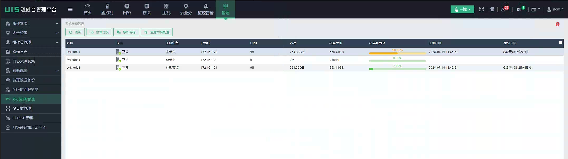This screenshot has height=159, width=568.
Task: Click the red help question mark icon
Action: coord(558,24)
